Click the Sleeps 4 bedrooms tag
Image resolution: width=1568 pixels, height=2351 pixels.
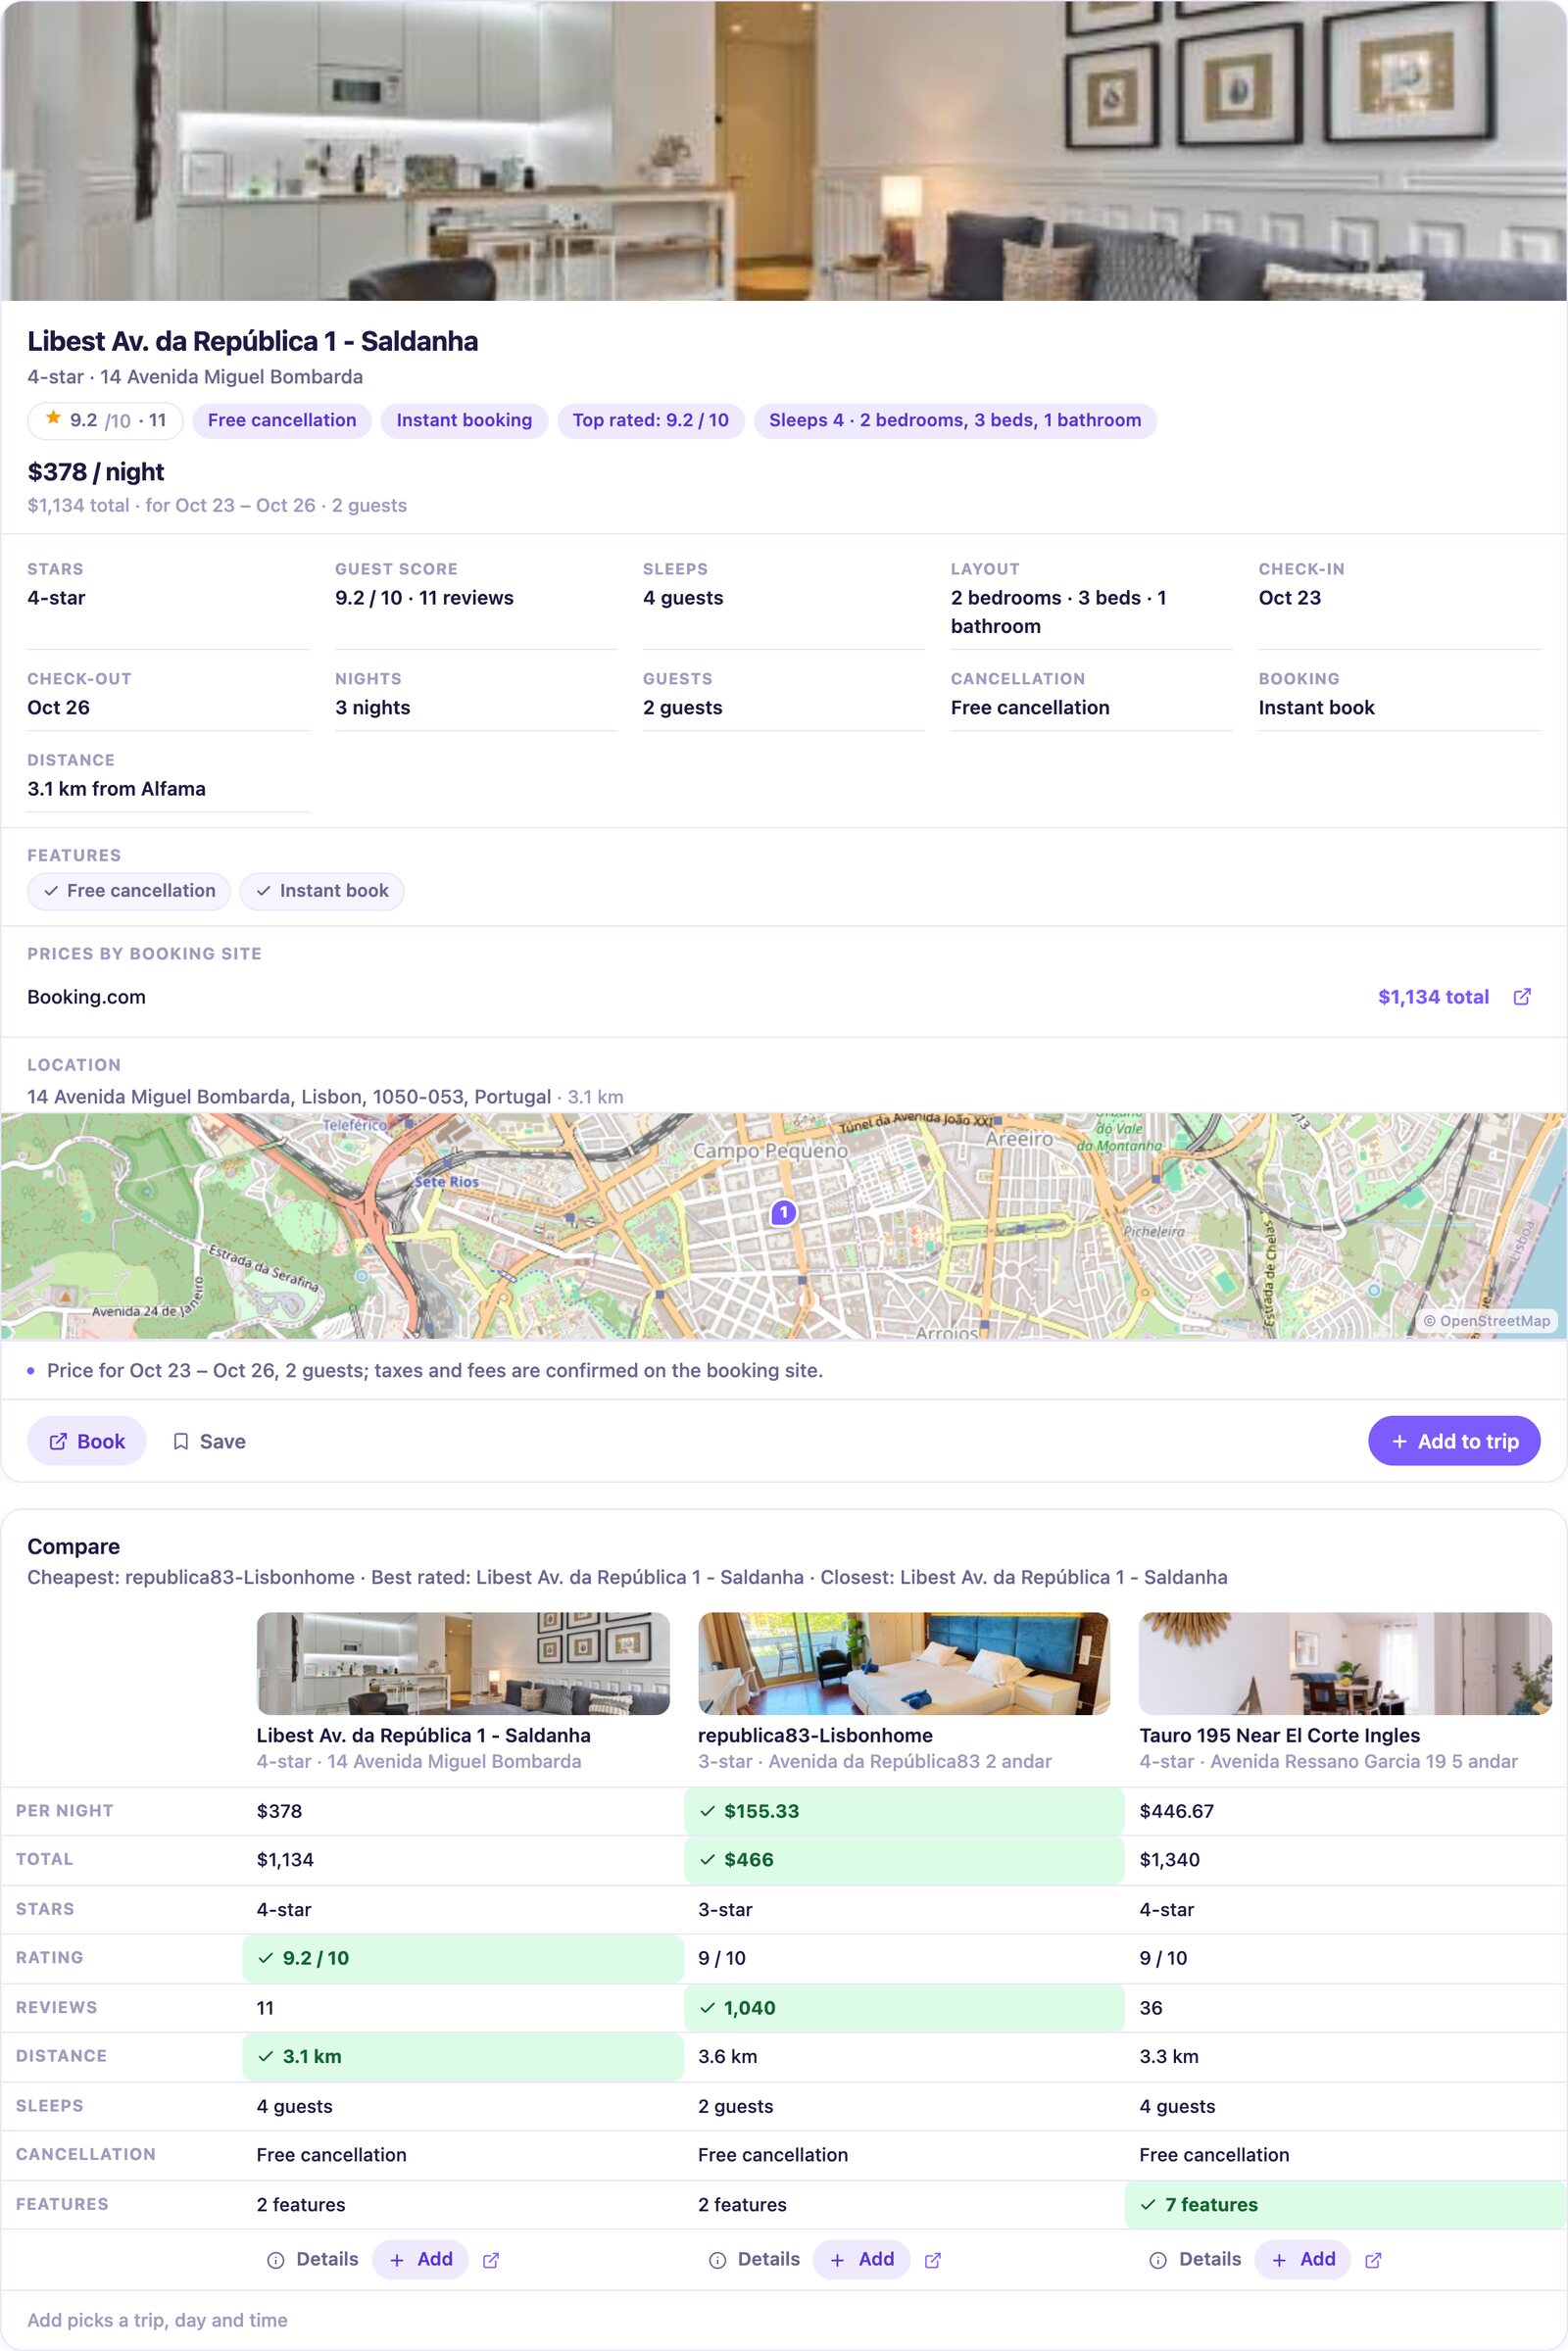click(x=955, y=420)
